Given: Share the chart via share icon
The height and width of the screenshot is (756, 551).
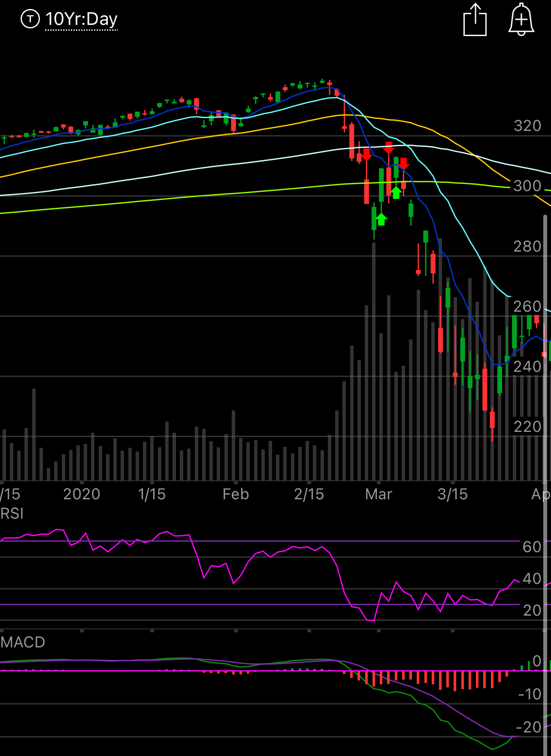Looking at the screenshot, I should (475, 20).
